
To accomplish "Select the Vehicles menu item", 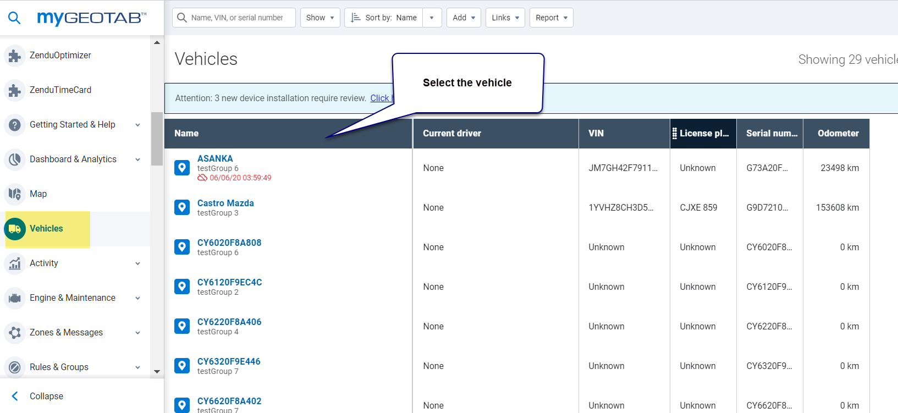I will [75, 229].
